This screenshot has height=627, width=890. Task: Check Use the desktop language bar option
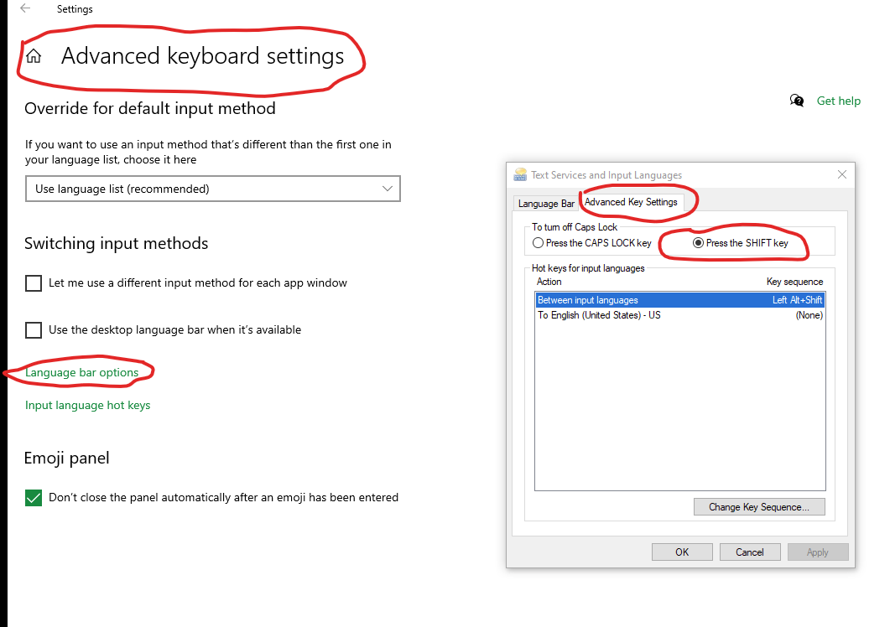[34, 330]
